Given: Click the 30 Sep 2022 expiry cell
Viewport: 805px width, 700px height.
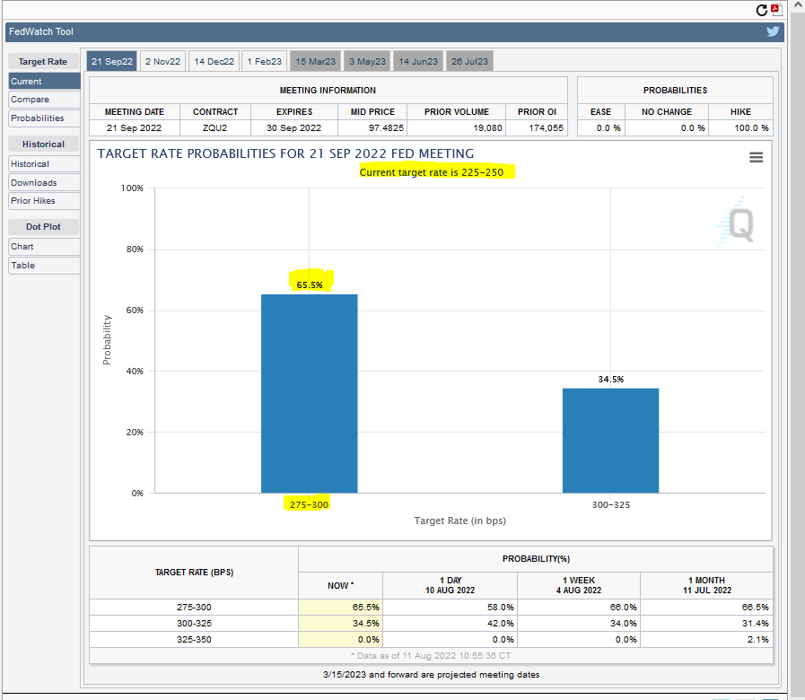Looking at the screenshot, I should (x=293, y=127).
